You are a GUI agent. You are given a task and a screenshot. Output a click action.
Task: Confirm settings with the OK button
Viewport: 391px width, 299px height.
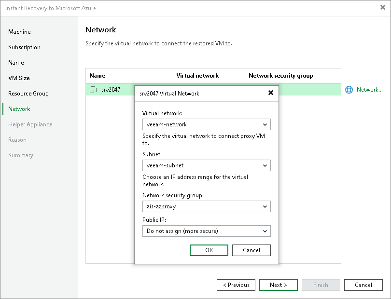coord(209,250)
